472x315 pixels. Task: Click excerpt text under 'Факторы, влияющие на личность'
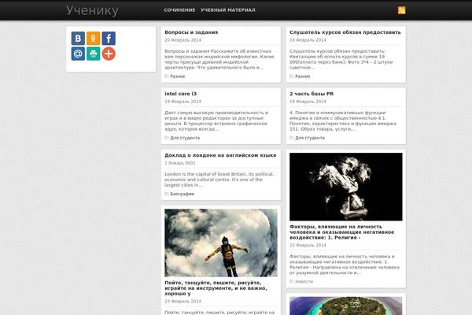pyautogui.click(x=345, y=265)
